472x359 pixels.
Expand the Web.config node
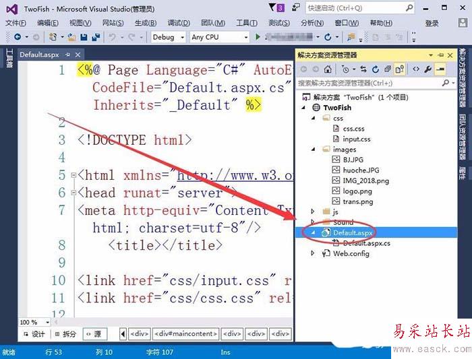pos(312,253)
